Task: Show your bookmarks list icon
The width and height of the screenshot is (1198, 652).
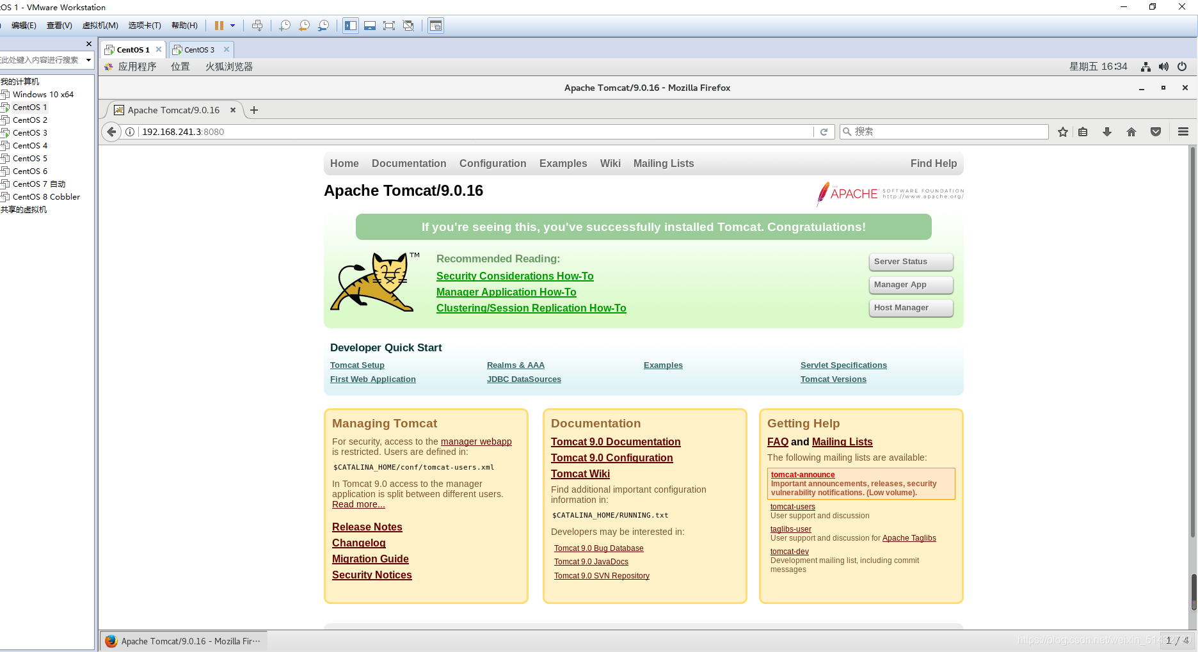Action: pos(1083,132)
